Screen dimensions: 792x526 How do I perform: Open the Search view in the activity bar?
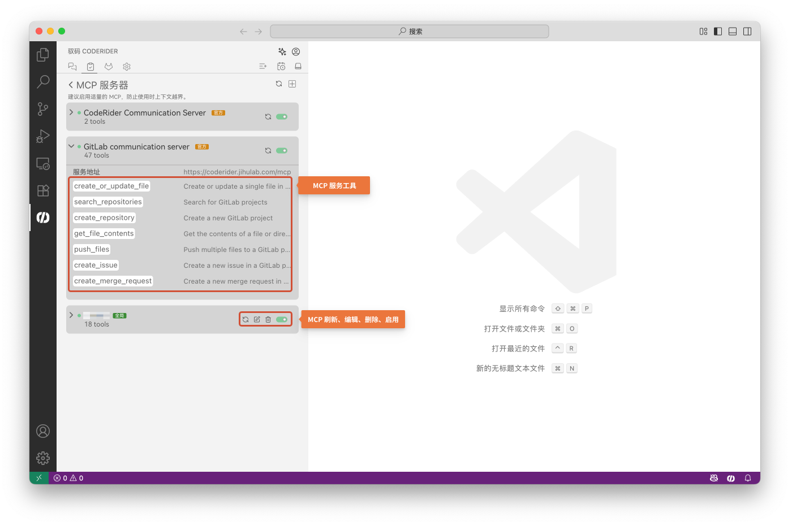43,82
